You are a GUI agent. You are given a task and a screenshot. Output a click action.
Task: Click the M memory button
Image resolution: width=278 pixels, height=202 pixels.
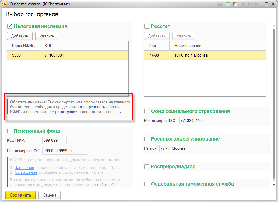[244, 4]
